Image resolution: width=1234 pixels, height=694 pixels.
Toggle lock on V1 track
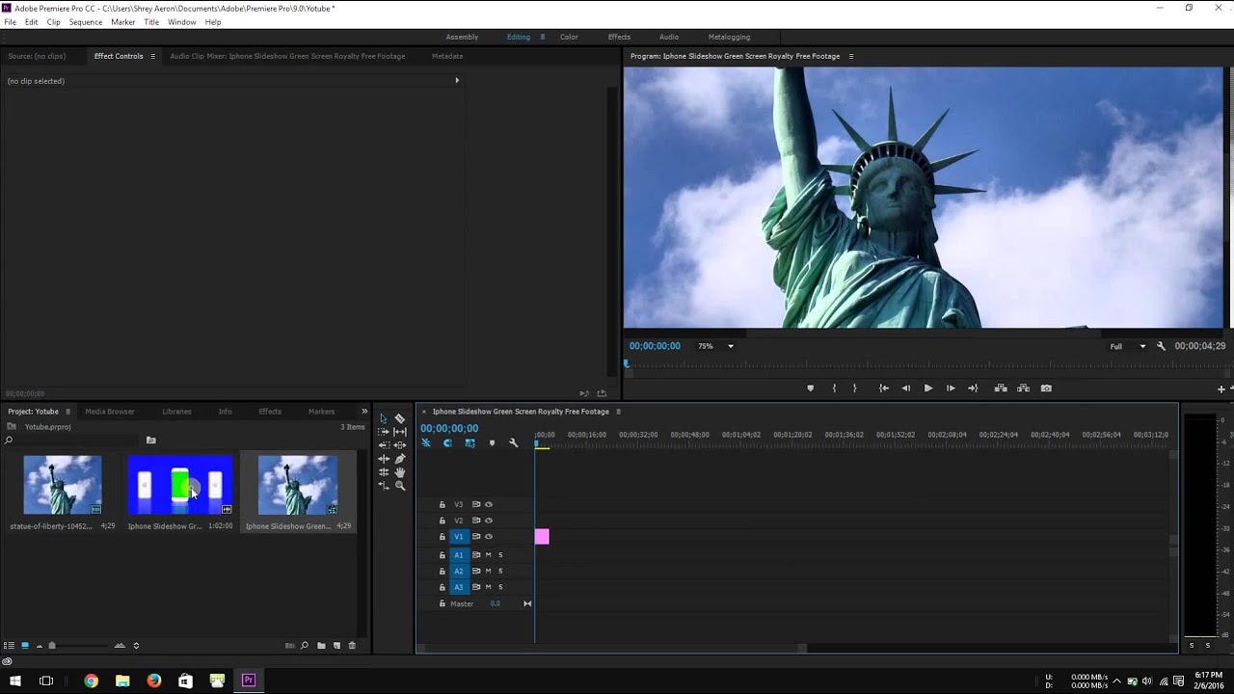click(443, 536)
